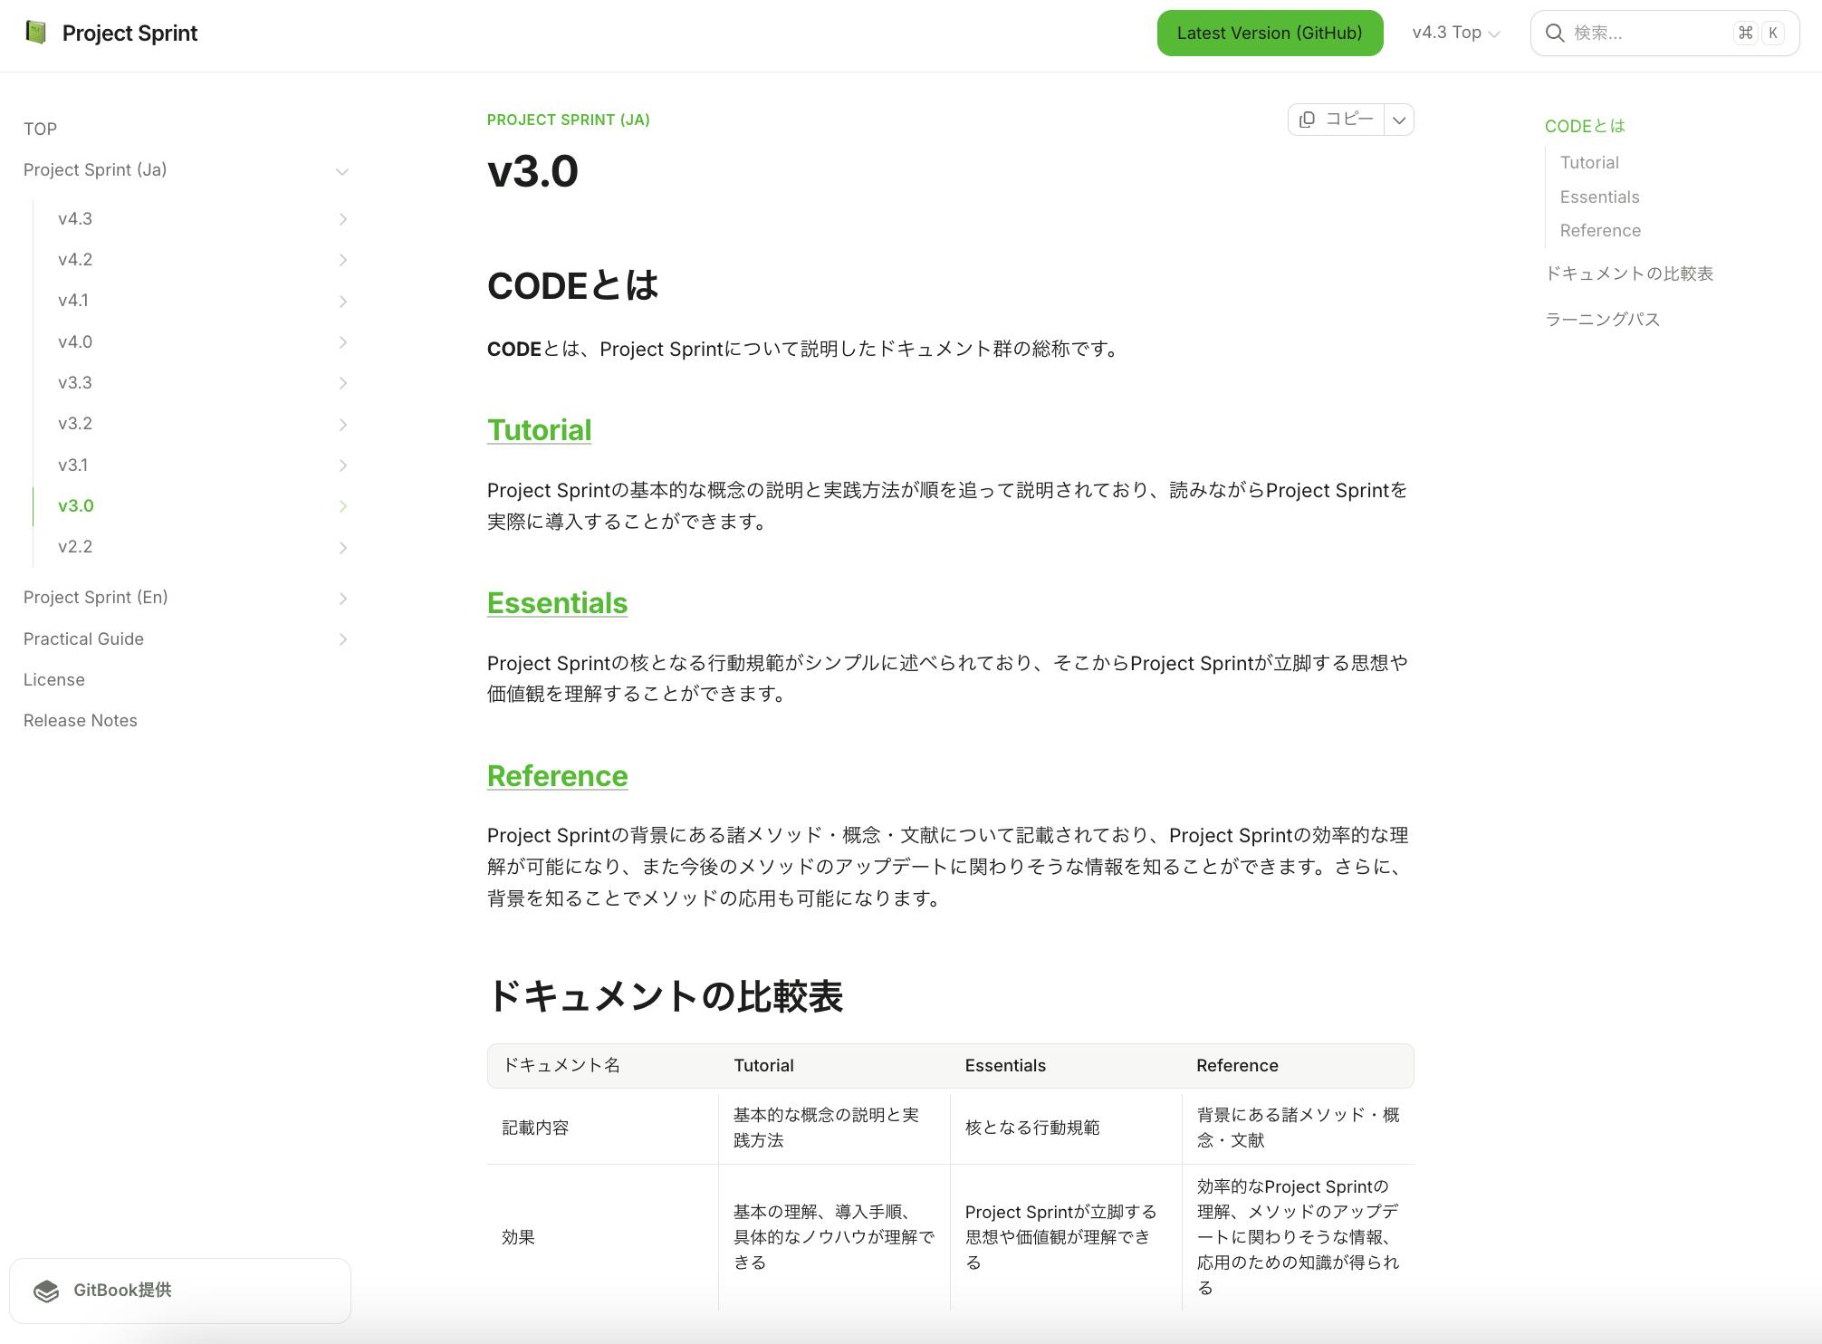This screenshot has width=1822, height=1344.
Task: Open the Reference heading link
Action: click(557, 776)
